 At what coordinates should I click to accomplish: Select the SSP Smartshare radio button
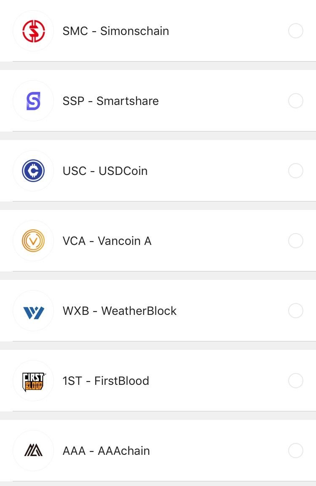295,101
